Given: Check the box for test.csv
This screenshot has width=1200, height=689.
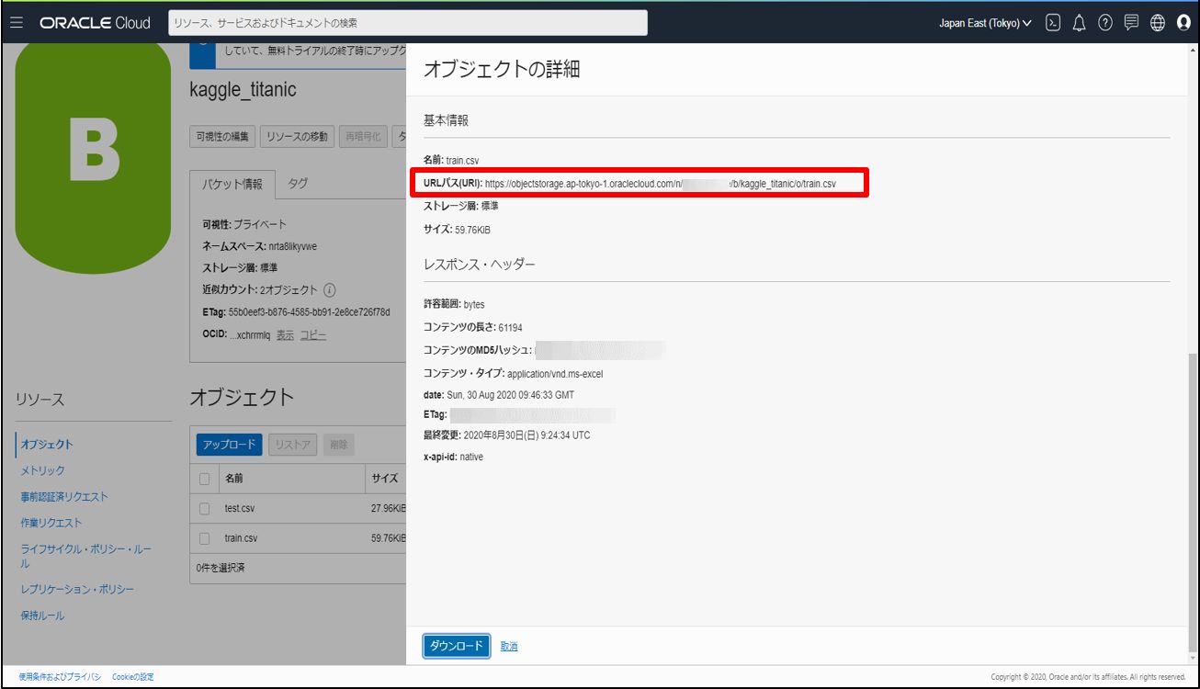Looking at the screenshot, I should 205,508.
